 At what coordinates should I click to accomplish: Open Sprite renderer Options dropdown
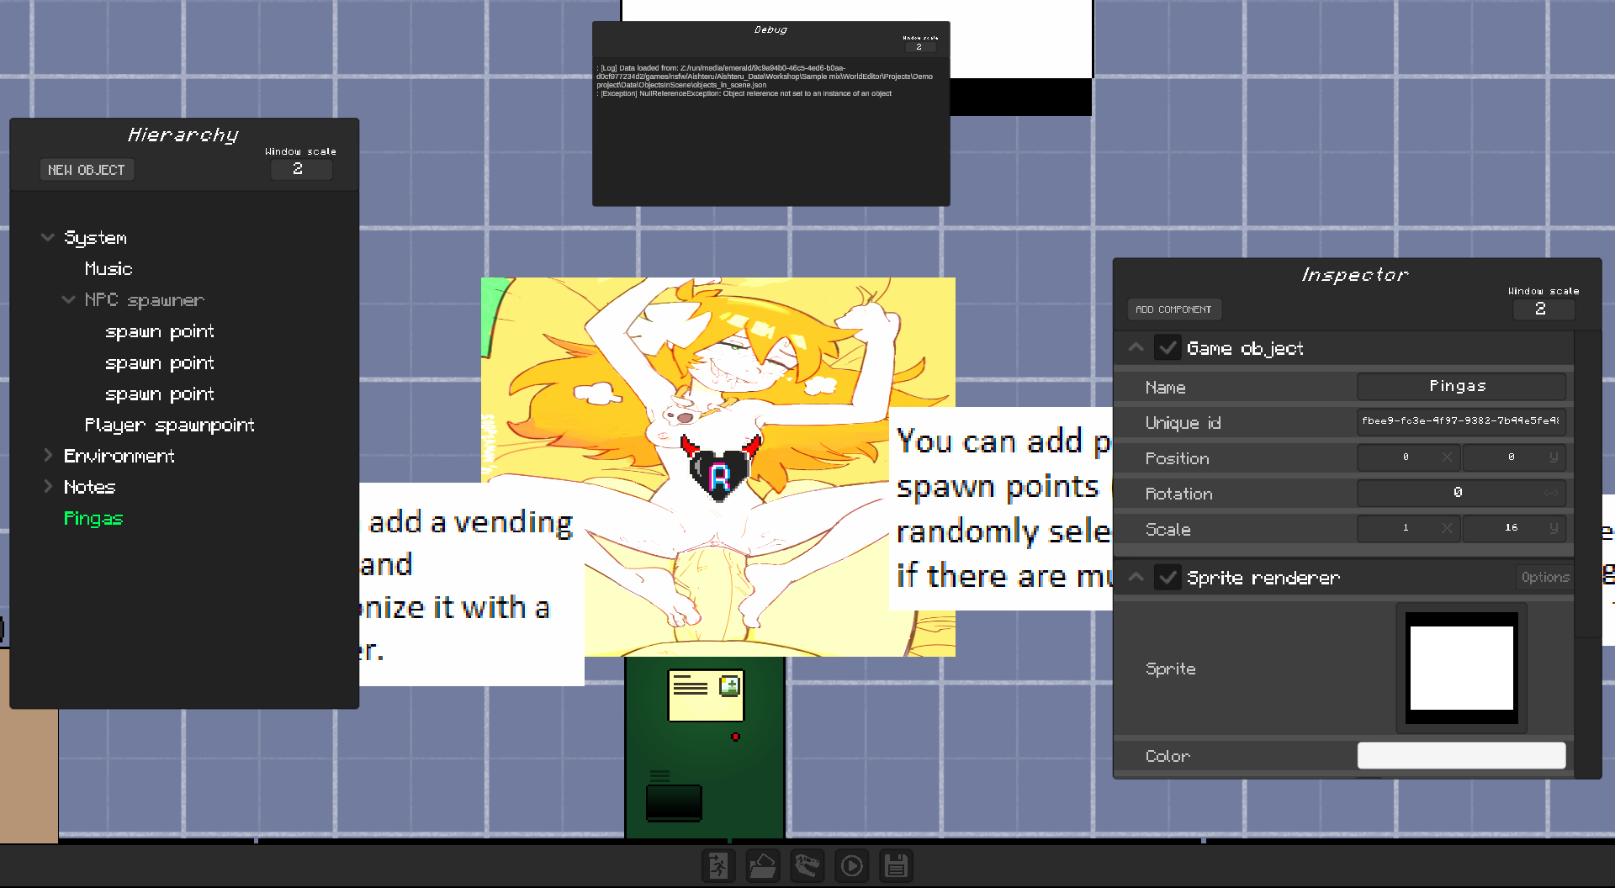[x=1545, y=577]
